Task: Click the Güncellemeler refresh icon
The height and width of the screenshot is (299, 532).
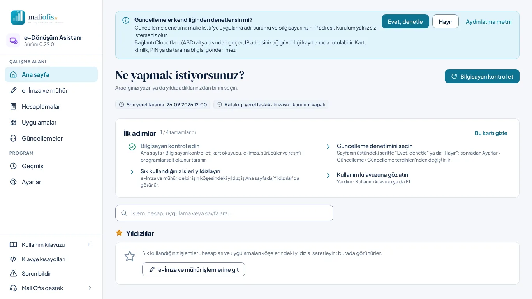Action: point(13,138)
